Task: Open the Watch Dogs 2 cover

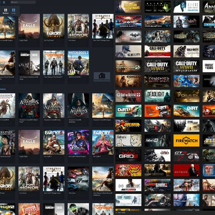Action: click(x=78, y=63)
